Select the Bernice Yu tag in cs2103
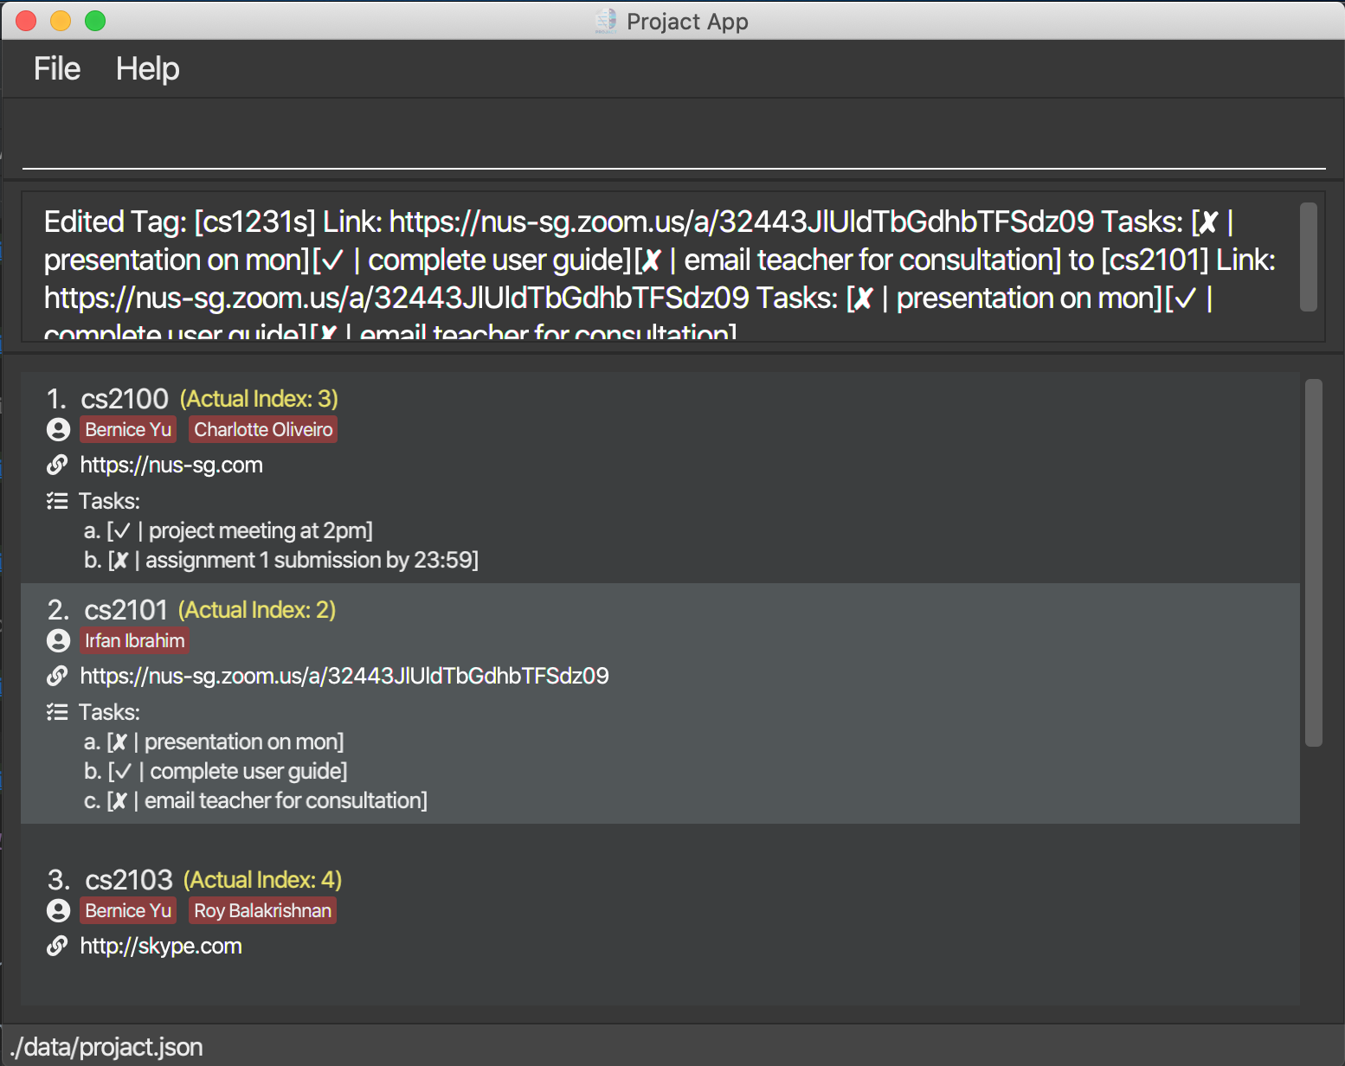The width and height of the screenshot is (1345, 1066). [x=128, y=910]
